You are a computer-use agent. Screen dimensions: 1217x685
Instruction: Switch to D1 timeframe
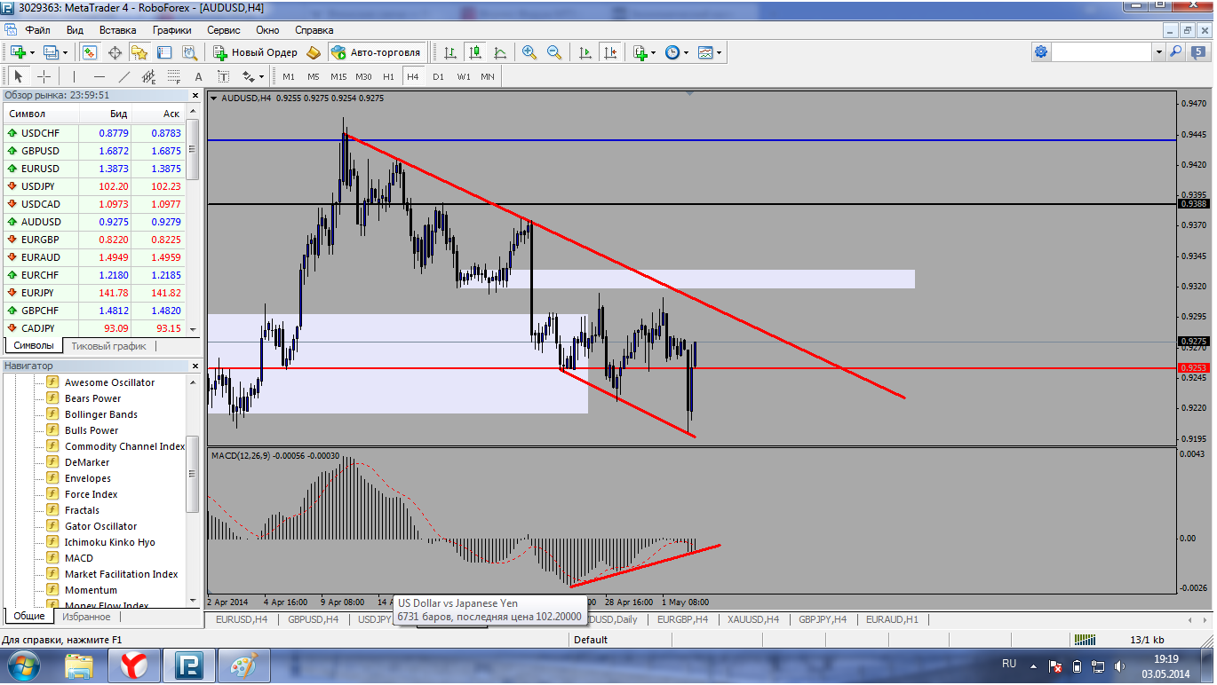tap(438, 76)
